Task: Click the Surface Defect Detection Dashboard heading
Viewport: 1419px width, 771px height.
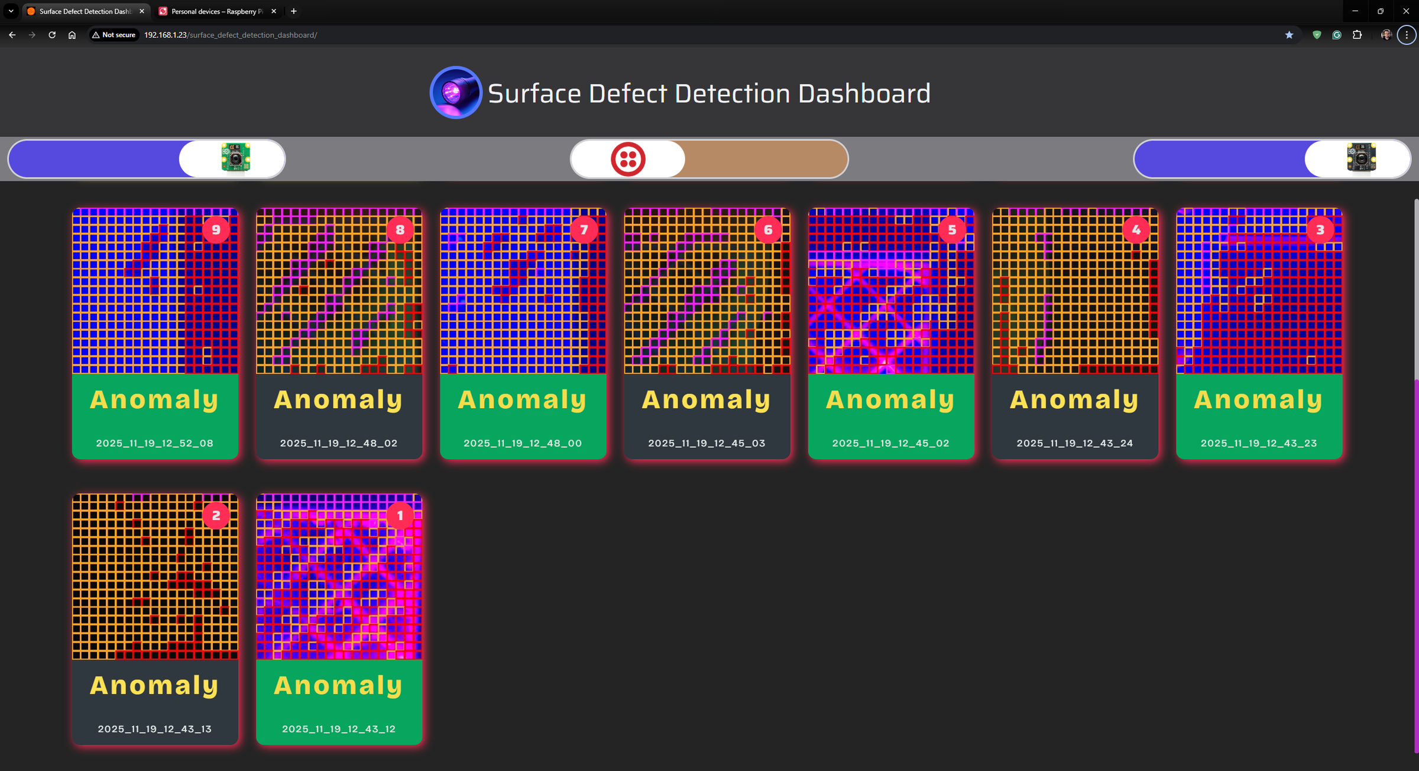Action: [709, 93]
